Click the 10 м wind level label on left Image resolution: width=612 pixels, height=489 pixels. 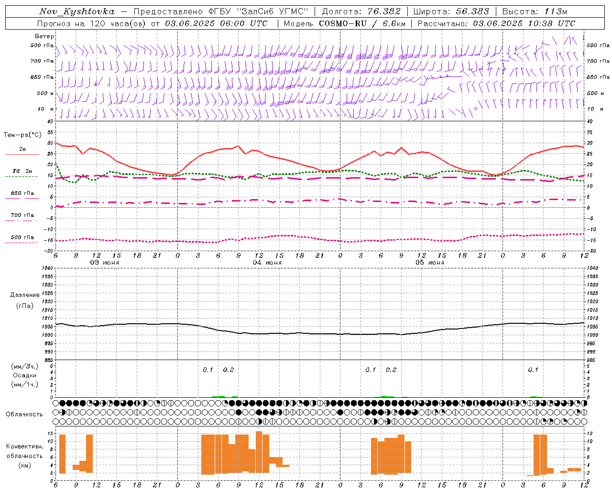46,109
